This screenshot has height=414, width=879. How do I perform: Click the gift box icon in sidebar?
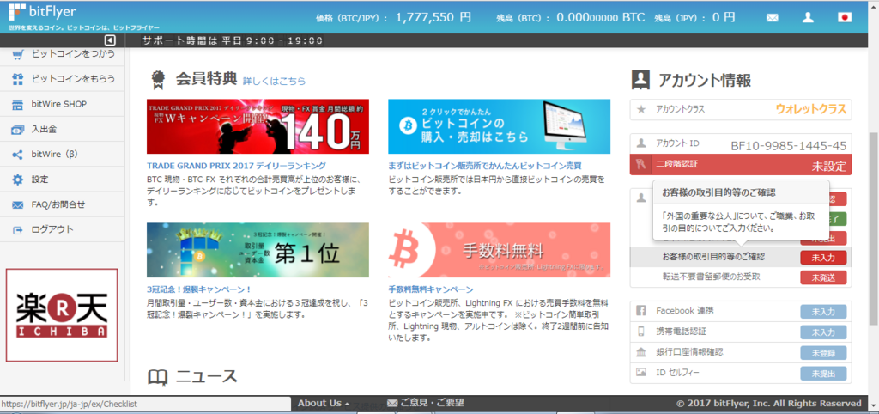click(x=18, y=79)
